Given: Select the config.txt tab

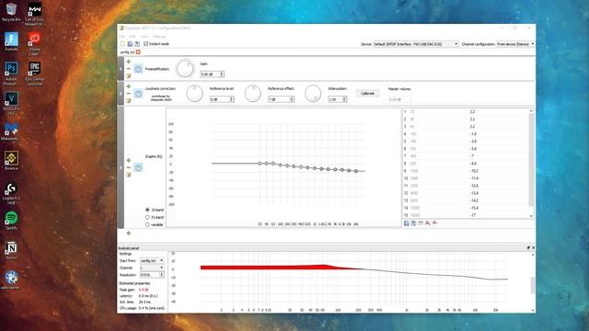Looking at the screenshot, I should click(x=127, y=52).
